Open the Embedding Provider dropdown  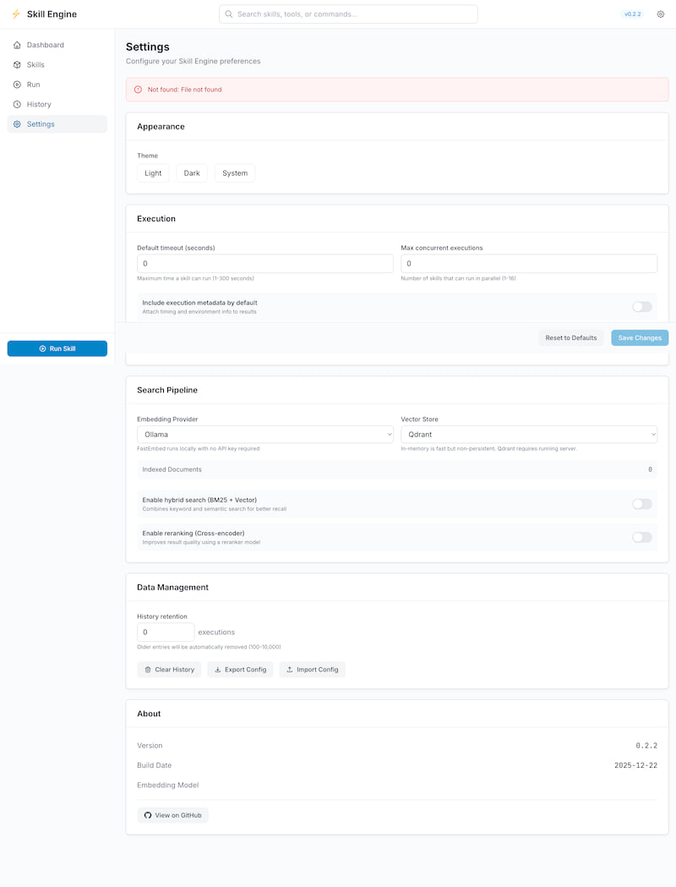(264, 434)
